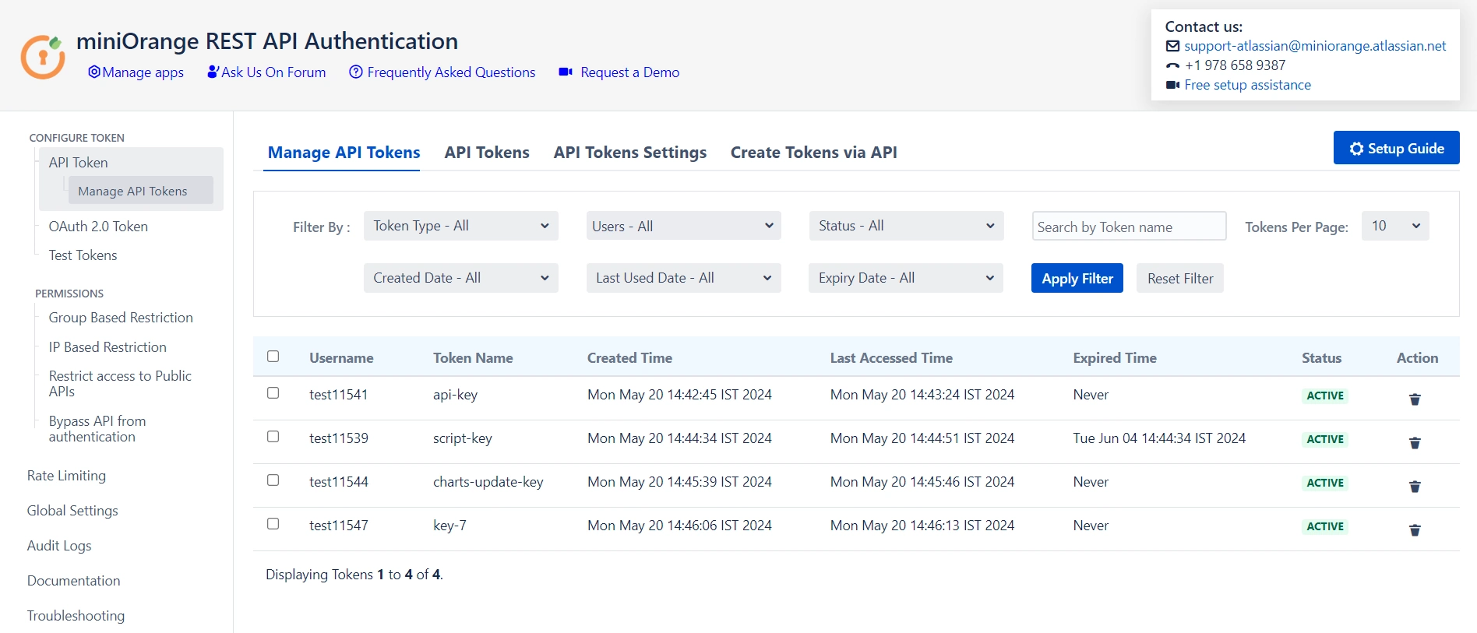Delete the key-7 token with trash icon

[x=1415, y=530]
